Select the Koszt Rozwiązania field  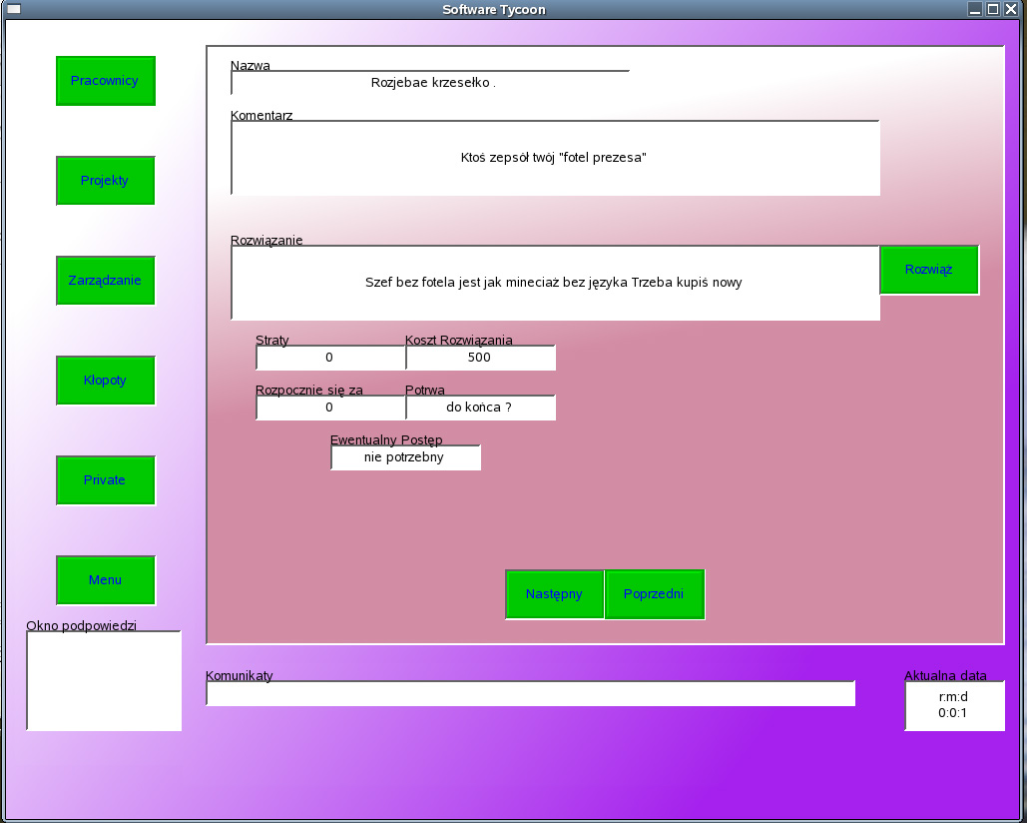(x=480, y=358)
